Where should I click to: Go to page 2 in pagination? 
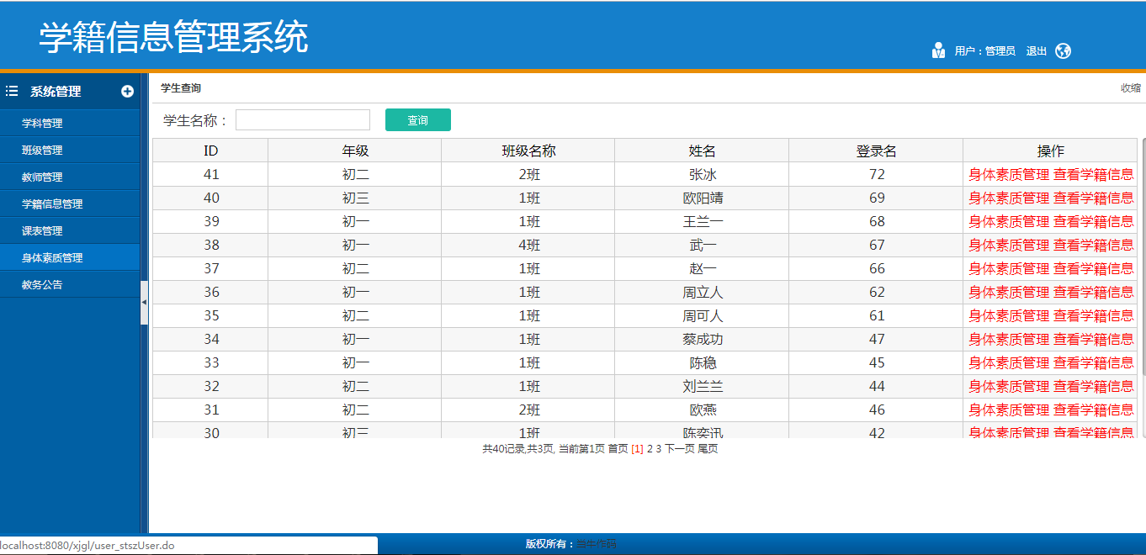point(650,449)
